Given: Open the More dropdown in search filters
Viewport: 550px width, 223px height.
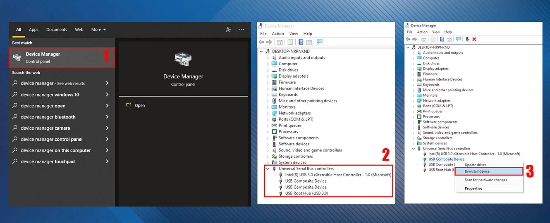Looking at the screenshot, I should pyautogui.click(x=98, y=30).
